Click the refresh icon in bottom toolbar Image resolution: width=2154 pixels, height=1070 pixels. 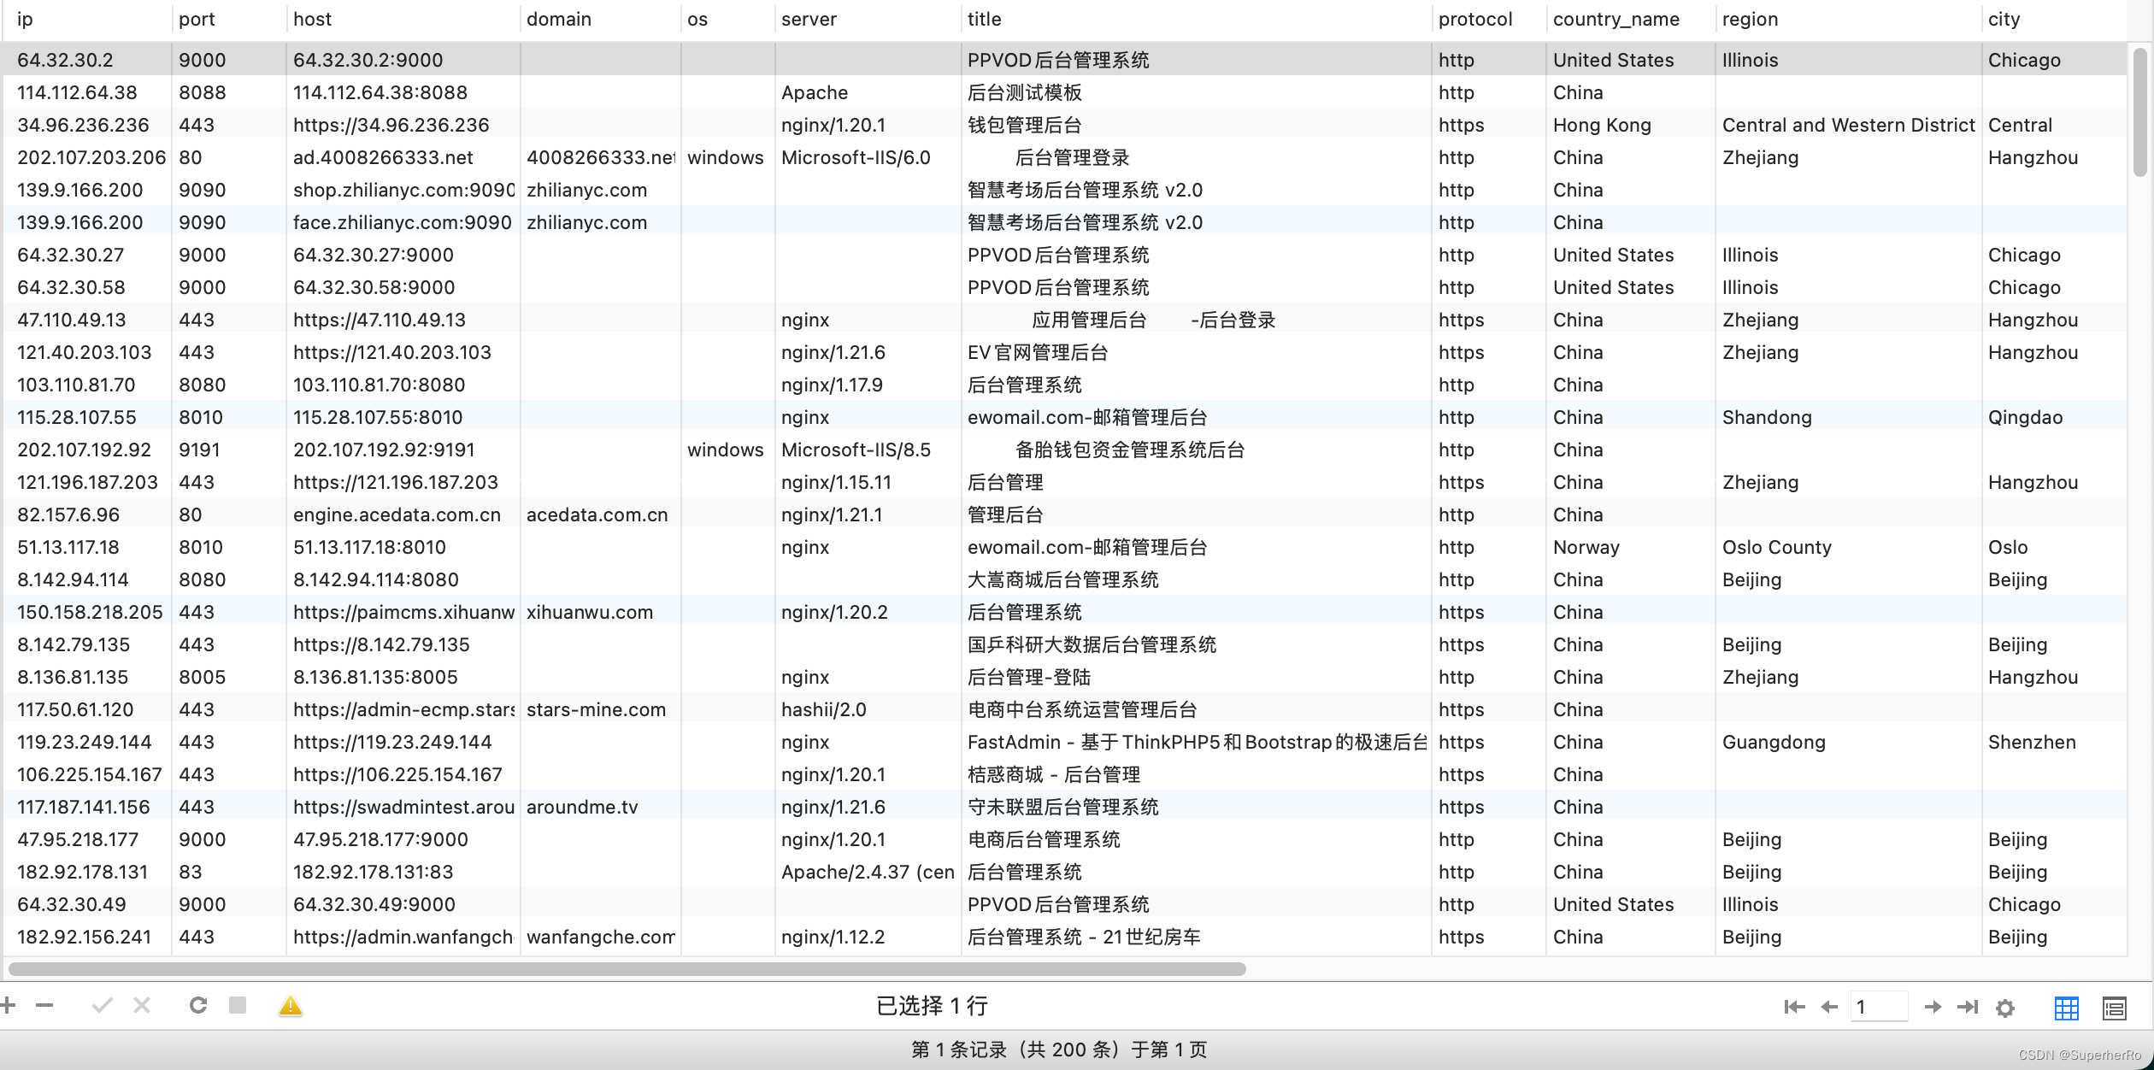198,1006
